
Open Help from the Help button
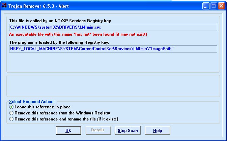(x=158, y=131)
